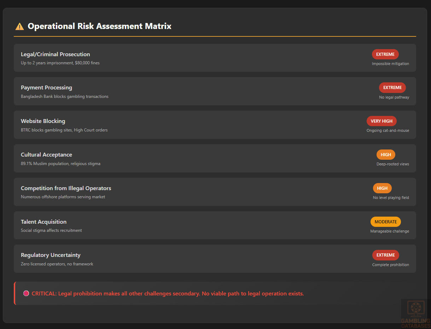Viewport: 431px width, 329px height.
Task: Click the "Ongoing cat-and-mouse" note
Action: (x=388, y=130)
